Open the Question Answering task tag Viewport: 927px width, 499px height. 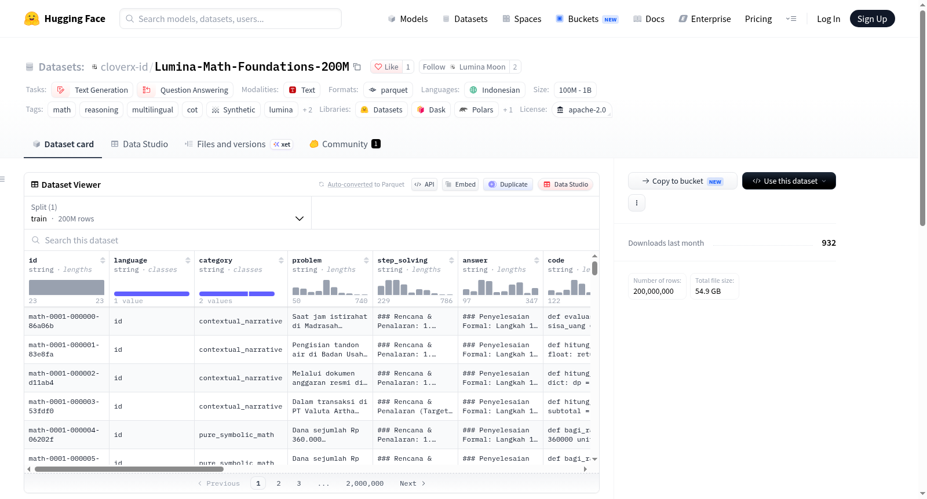point(185,90)
